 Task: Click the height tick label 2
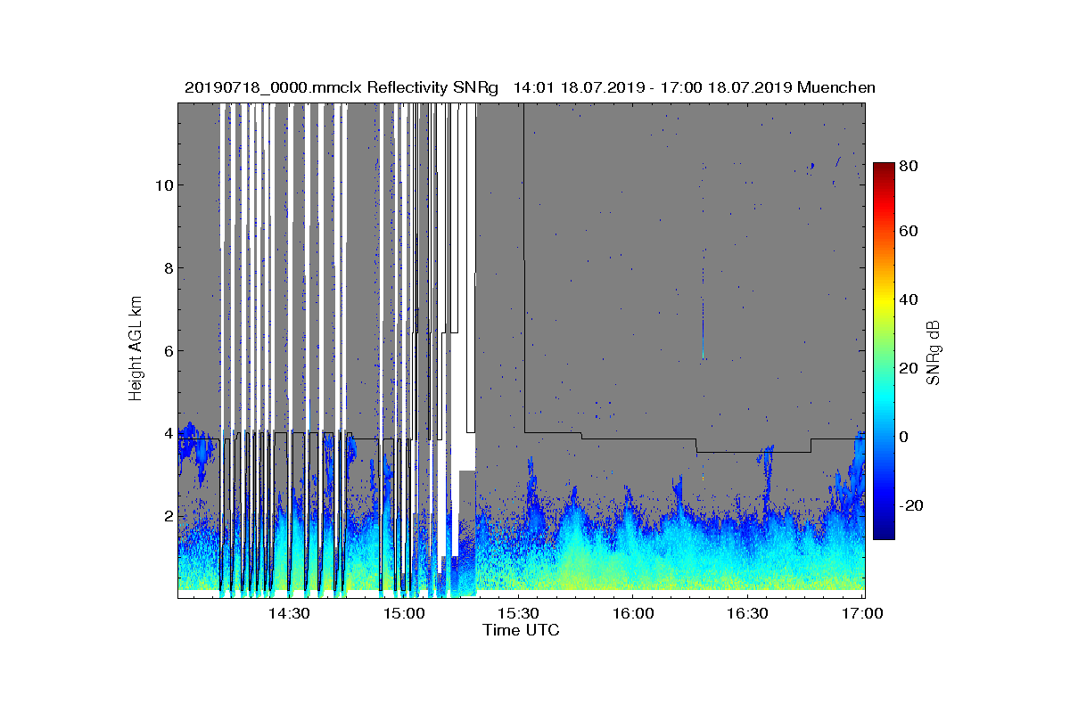point(166,516)
